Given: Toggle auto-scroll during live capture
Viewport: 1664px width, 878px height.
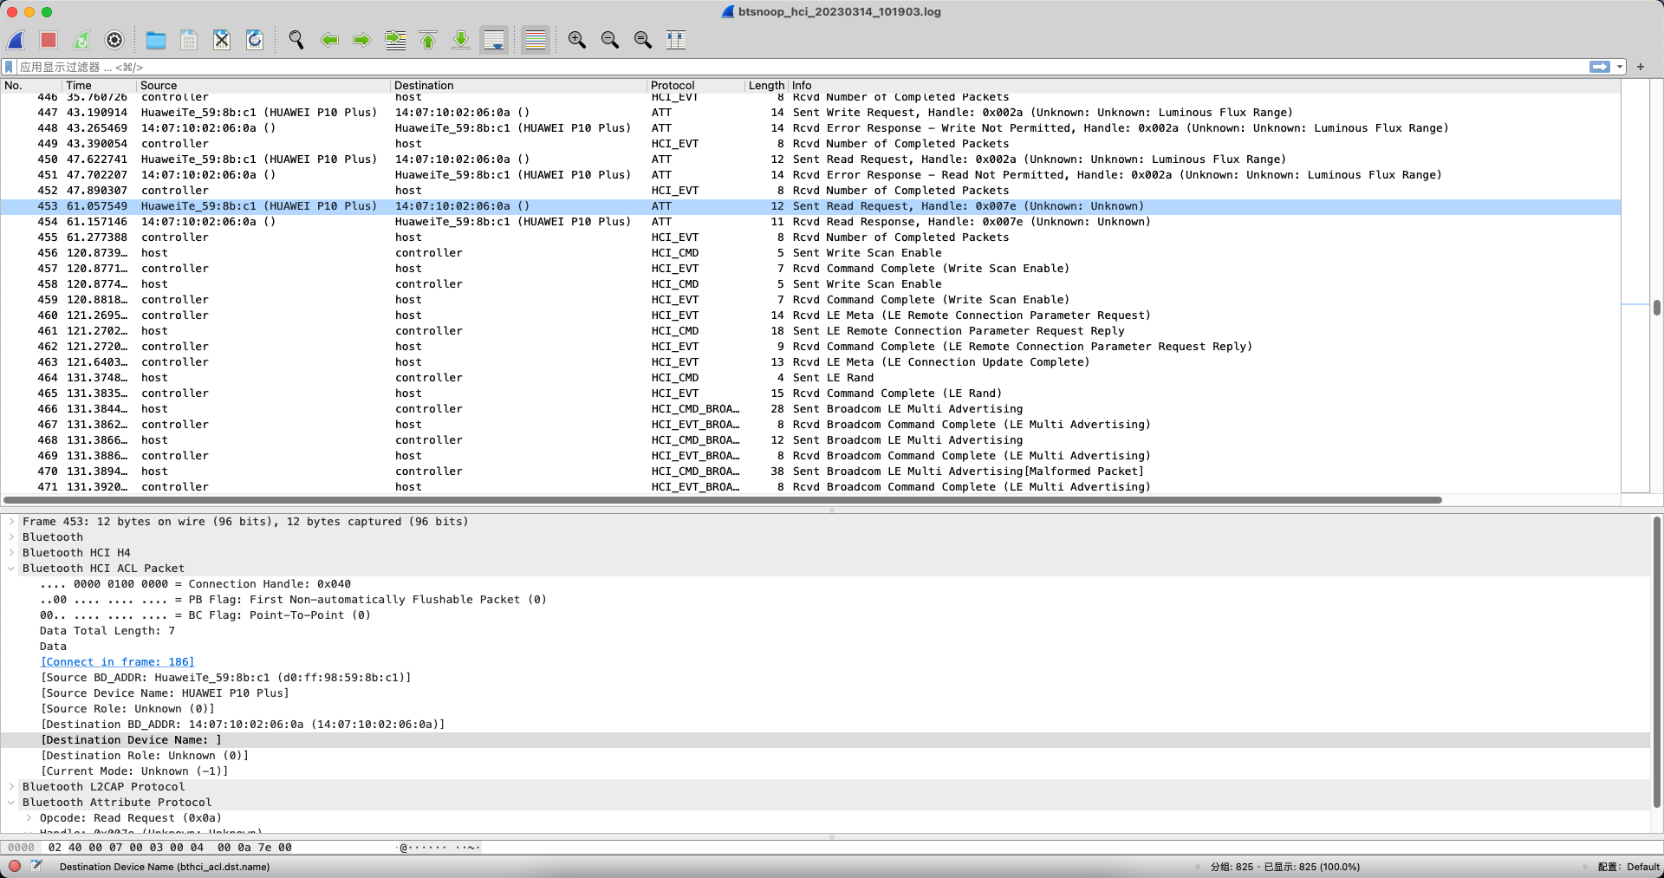Looking at the screenshot, I should (494, 40).
